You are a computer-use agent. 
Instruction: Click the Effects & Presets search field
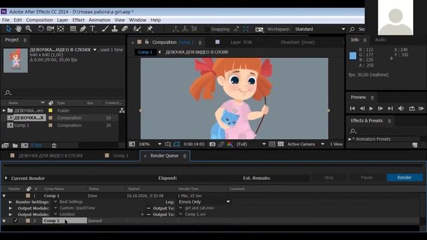(387, 131)
